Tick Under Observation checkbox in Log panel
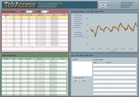The image size is (139, 97). click(x=73, y=78)
